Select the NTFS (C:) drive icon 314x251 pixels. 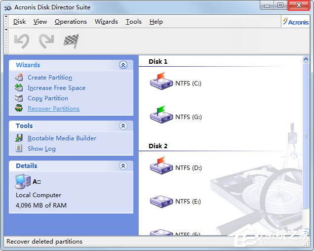(x=161, y=81)
